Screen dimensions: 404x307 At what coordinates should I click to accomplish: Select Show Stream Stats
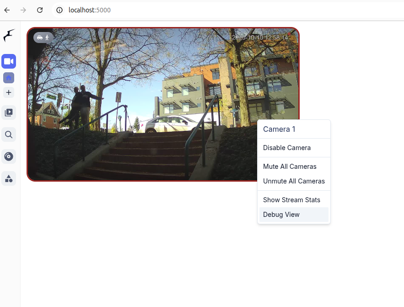[x=291, y=200]
